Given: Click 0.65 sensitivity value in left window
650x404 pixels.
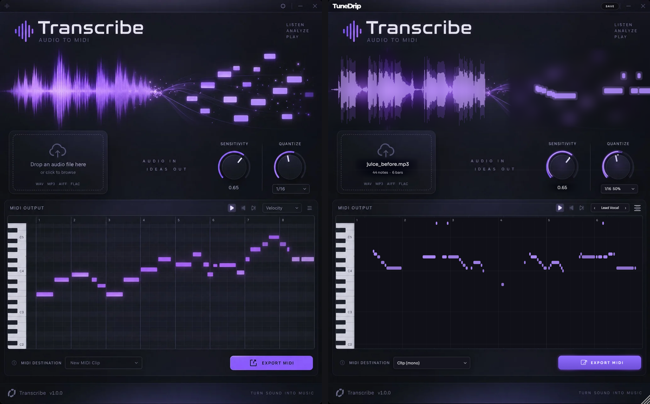Looking at the screenshot, I should [x=233, y=188].
